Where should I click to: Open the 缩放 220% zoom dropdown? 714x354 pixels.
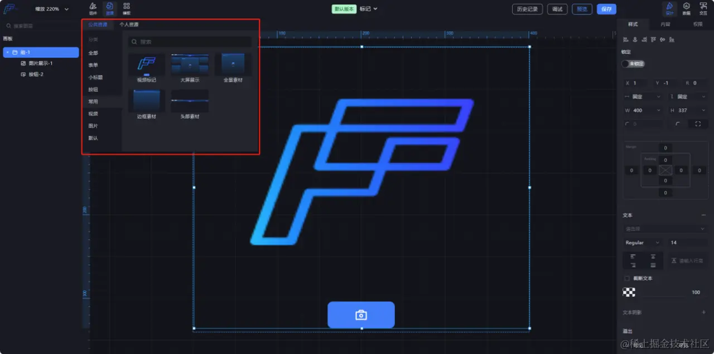(52, 9)
